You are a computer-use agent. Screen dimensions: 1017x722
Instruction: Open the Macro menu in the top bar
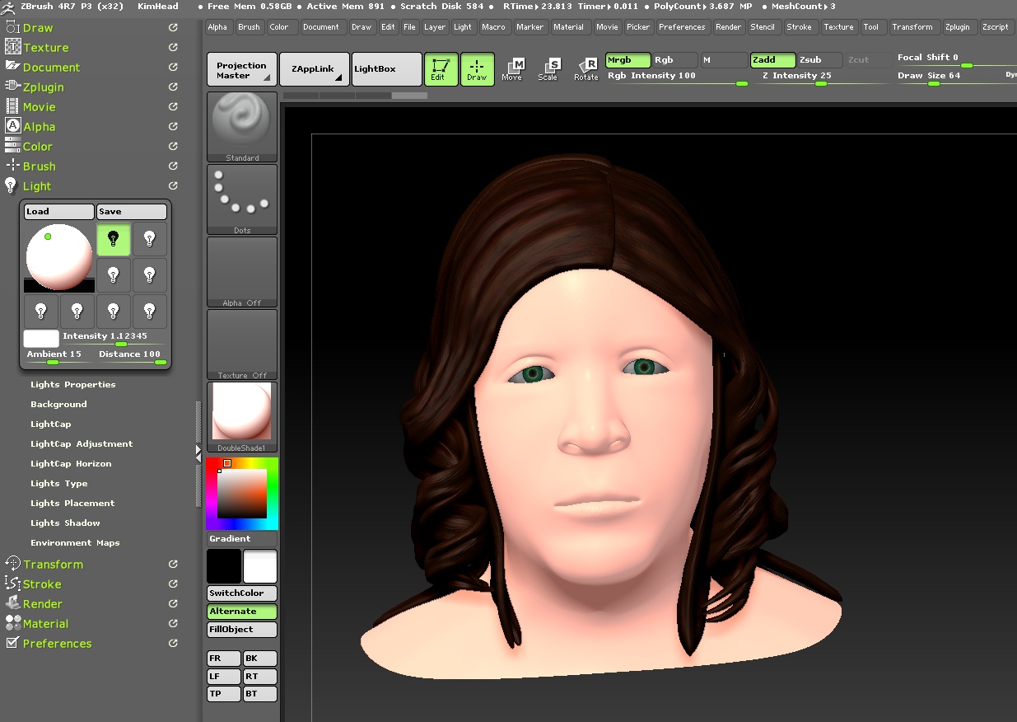494,27
